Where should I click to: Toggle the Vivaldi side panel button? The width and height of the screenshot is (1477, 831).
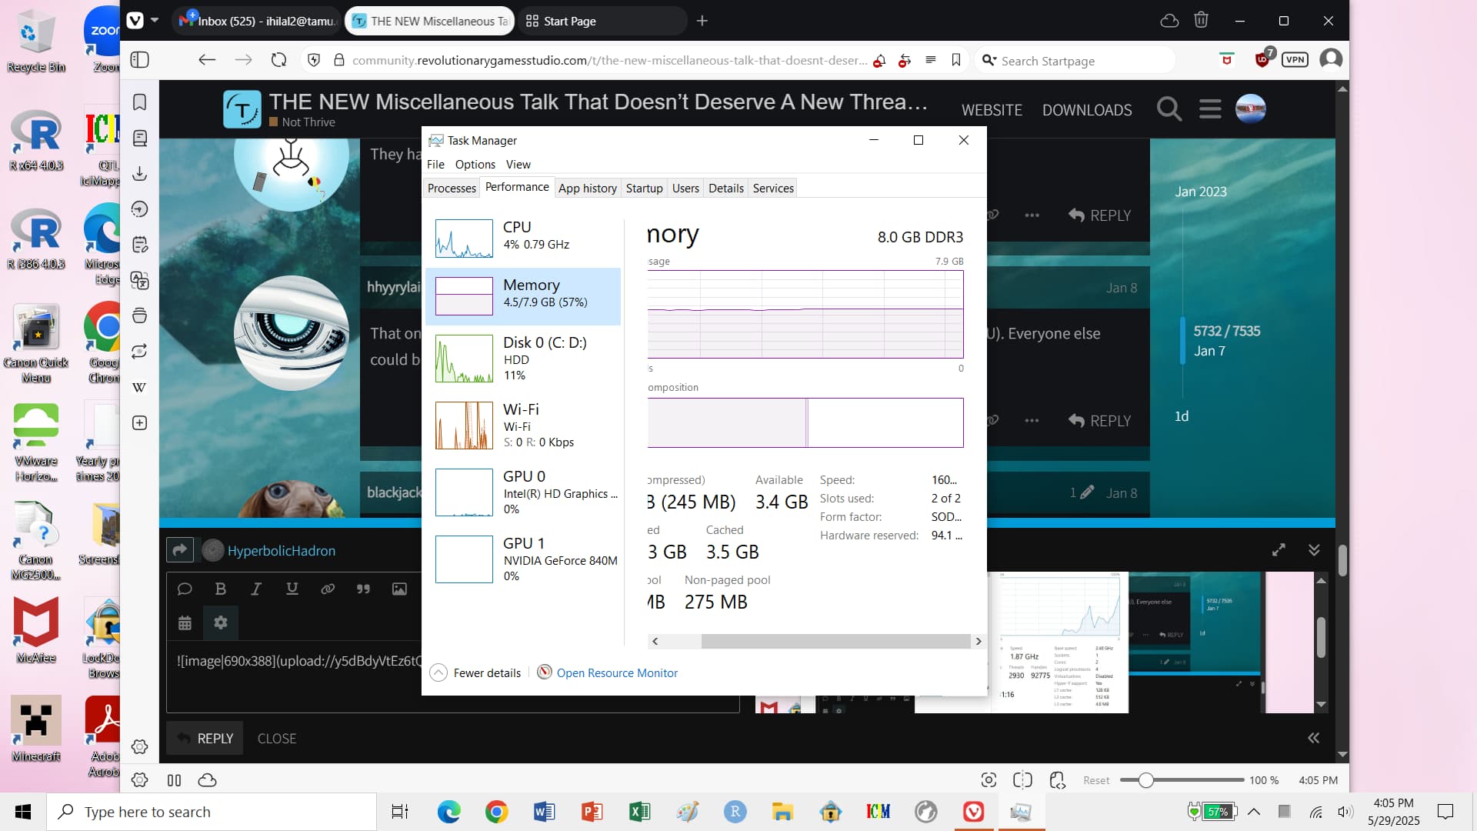[139, 60]
